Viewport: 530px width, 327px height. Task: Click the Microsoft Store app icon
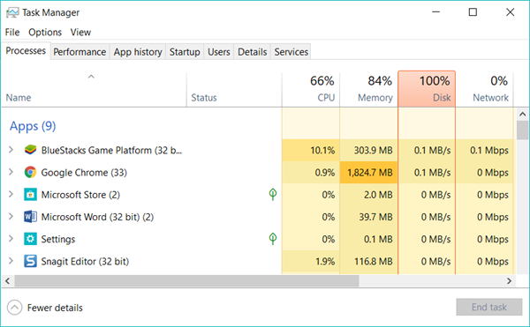pyautogui.click(x=30, y=195)
